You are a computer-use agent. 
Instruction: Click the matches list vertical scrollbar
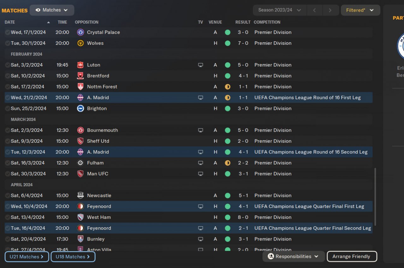point(375,196)
